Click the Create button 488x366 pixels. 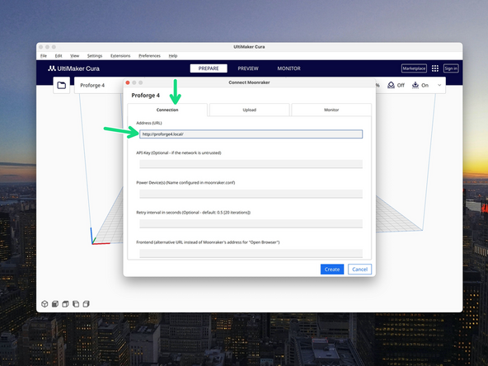(x=332, y=270)
